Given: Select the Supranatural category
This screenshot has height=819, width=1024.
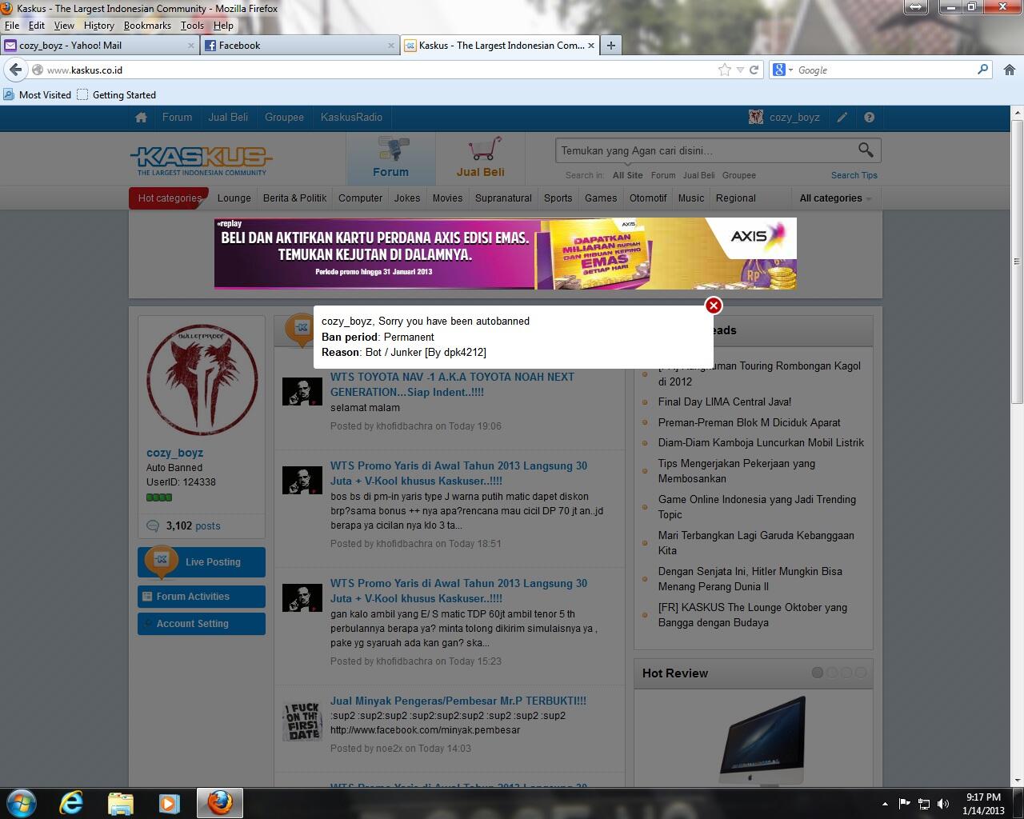Looking at the screenshot, I should click(x=503, y=198).
